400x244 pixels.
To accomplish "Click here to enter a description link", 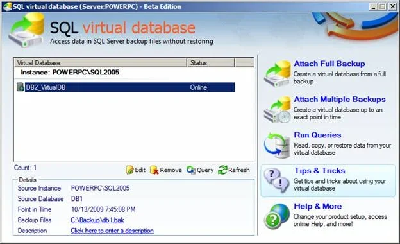I will coord(112,231).
